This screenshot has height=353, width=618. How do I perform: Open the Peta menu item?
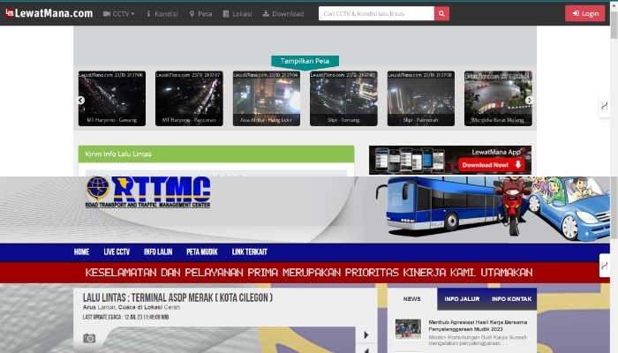(201, 14)
